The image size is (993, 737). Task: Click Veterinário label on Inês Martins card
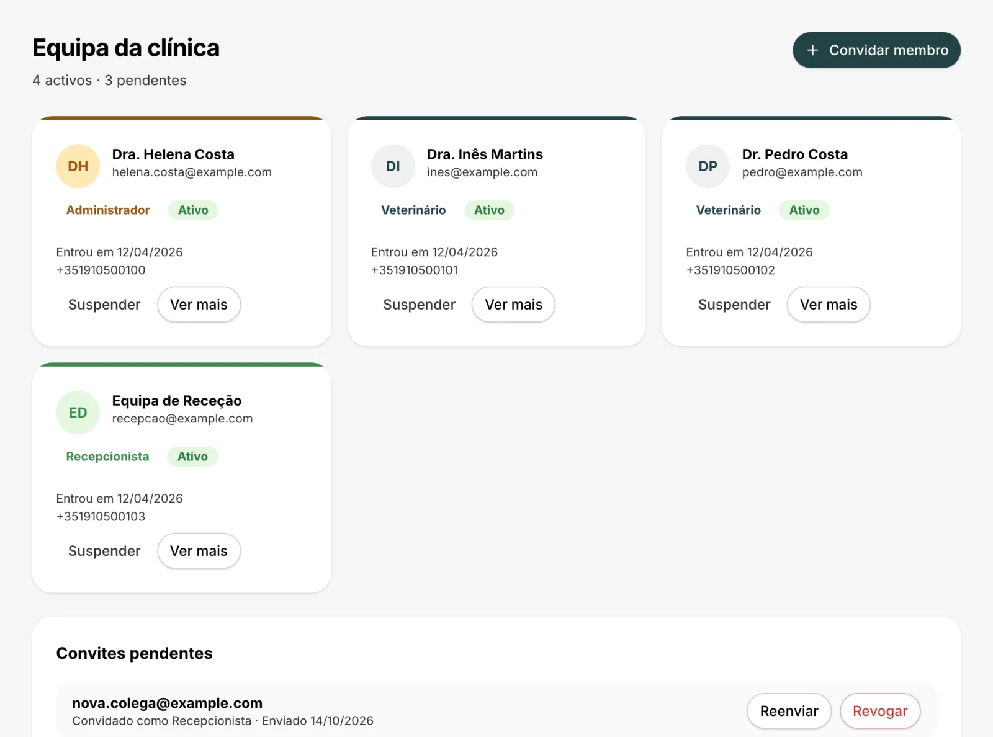pos(413,210)
